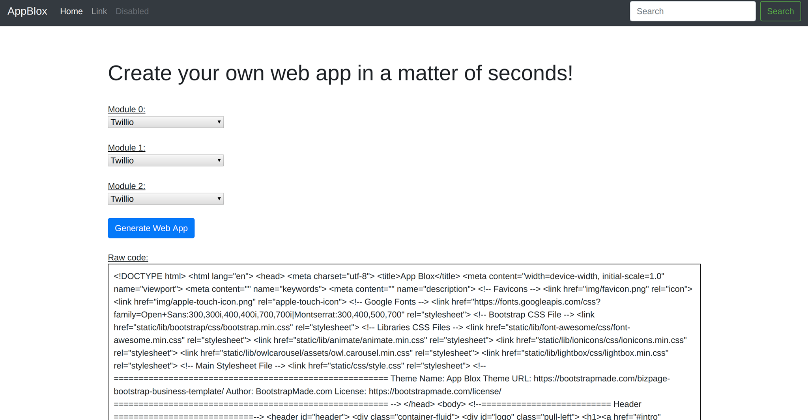Select the Link item in navbar

point(99,11)
